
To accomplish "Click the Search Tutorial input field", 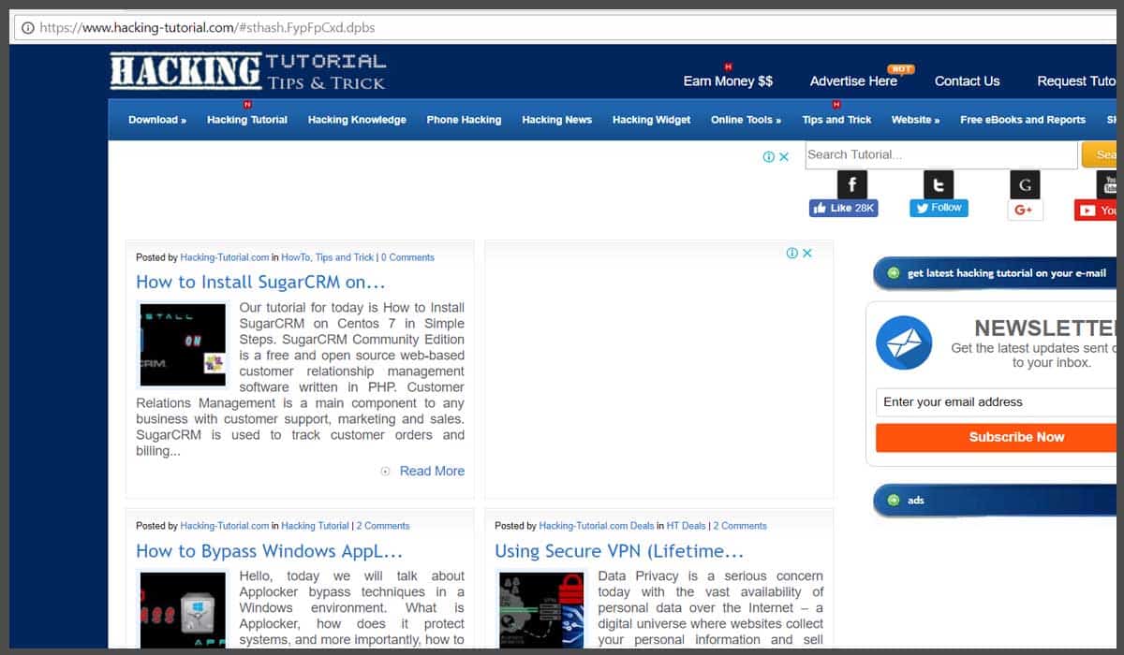I will coord(941,154).
